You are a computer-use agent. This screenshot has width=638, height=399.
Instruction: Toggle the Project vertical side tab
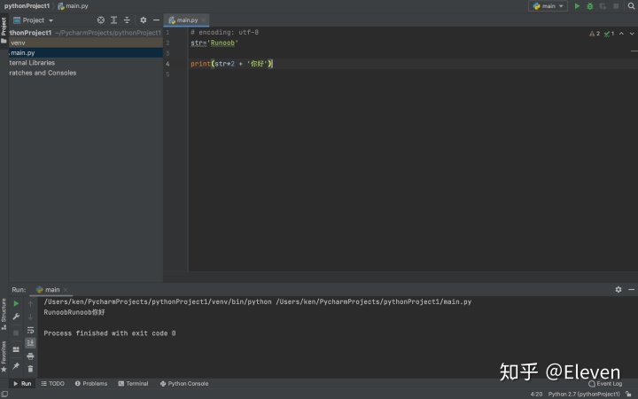click(4, 30)
